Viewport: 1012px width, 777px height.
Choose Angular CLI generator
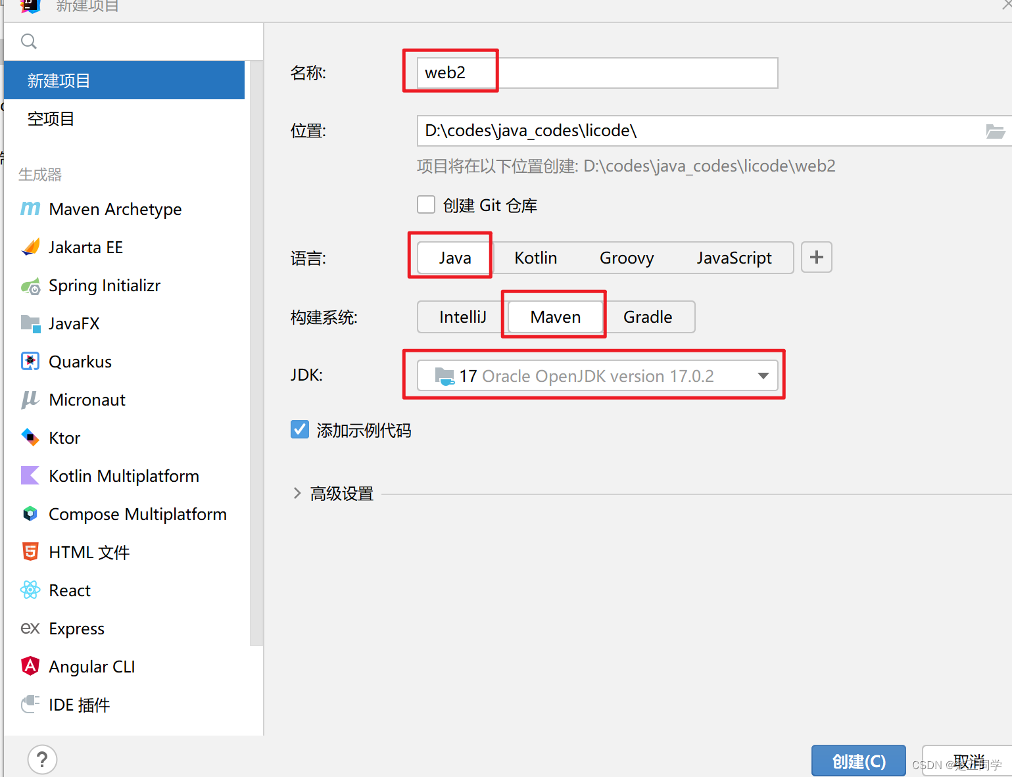coord(92,667)
